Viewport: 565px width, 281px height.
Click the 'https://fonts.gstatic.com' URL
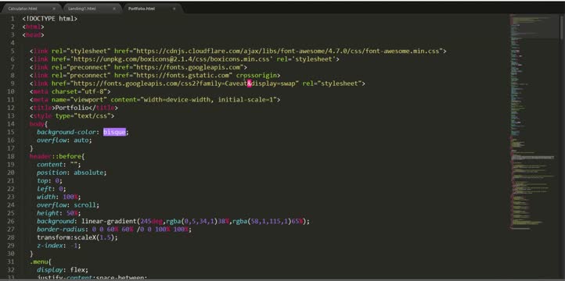pos(182,76)
